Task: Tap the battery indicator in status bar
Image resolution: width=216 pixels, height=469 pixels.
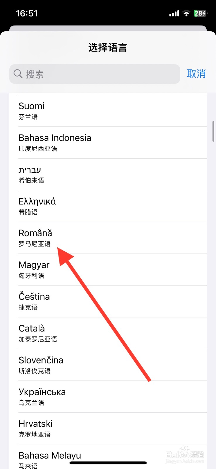Action: [x=200, y=13]
